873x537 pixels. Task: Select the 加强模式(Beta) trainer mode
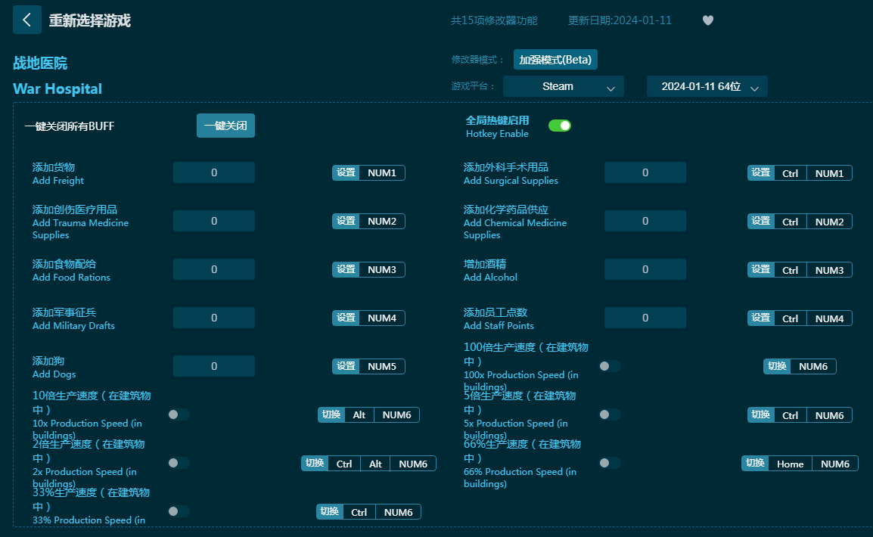(x=555, y=60)
